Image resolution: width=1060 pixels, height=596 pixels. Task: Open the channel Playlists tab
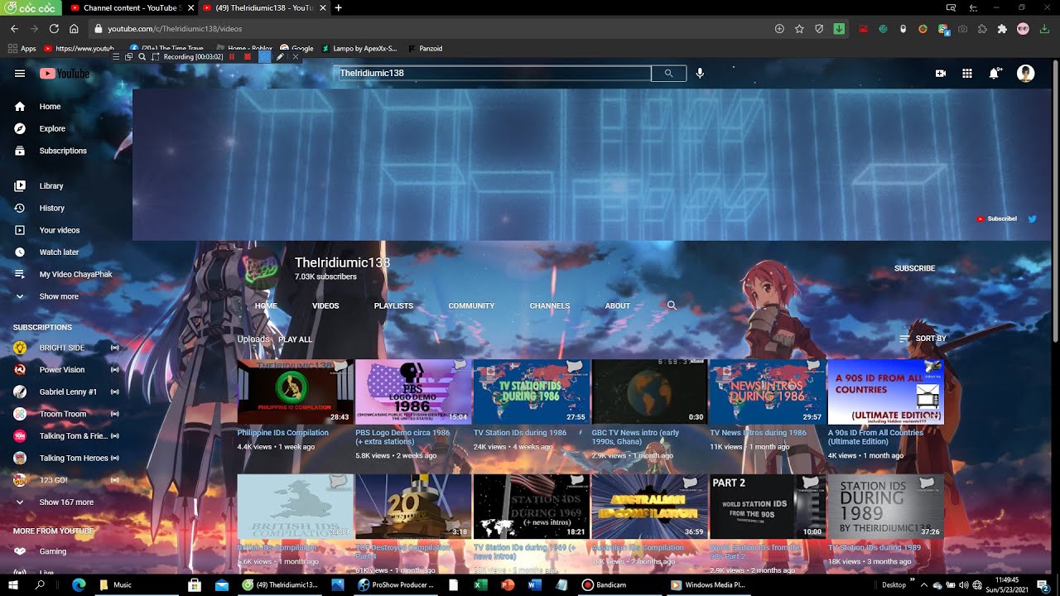(x=393, y=305)
